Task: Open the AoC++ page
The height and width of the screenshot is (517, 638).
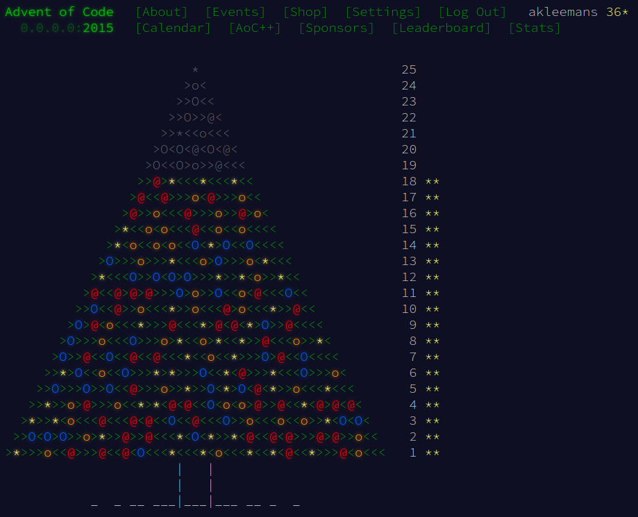Action: coord(255,28)
